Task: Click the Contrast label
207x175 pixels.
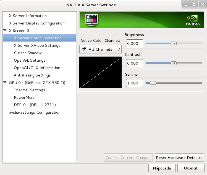Action: coord(133,54)
